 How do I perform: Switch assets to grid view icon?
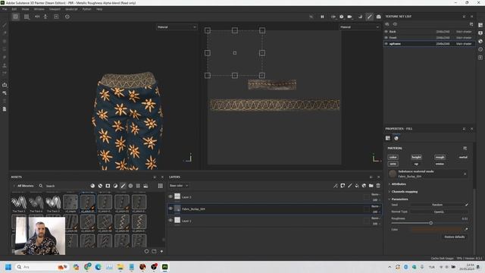click(160, 186)
